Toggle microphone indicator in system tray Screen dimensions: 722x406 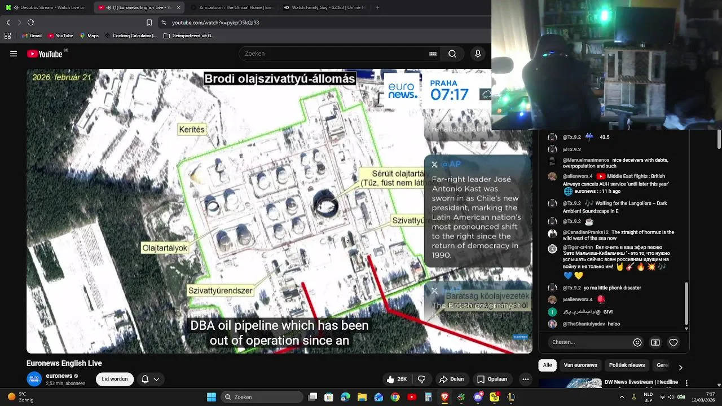[633, 397]
